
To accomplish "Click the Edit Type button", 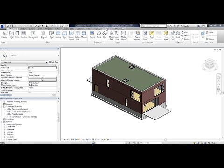I will coord(54,62).
